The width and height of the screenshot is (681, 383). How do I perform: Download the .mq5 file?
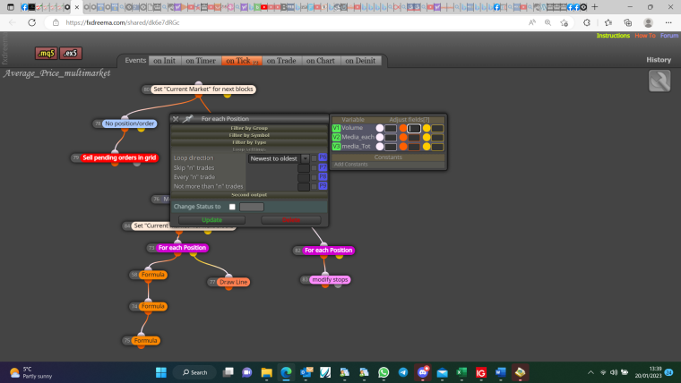46,54
